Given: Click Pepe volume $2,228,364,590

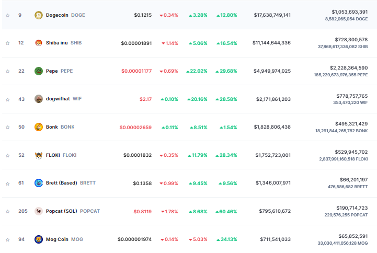Looking at the screenshot, I should pyautogui.click(x=349, y=68).
